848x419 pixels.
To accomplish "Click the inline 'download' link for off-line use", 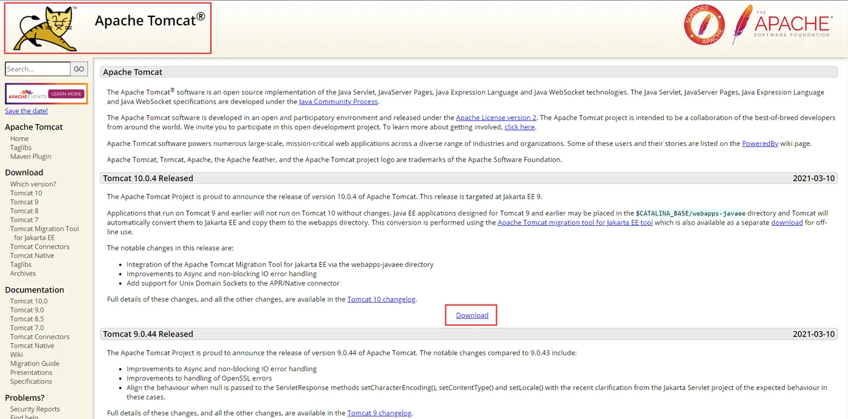I will click(787, 223).
